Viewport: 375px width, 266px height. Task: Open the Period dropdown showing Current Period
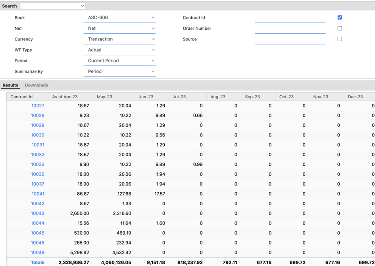(119, 61)
